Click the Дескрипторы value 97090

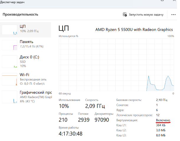(x=102, y=120)
